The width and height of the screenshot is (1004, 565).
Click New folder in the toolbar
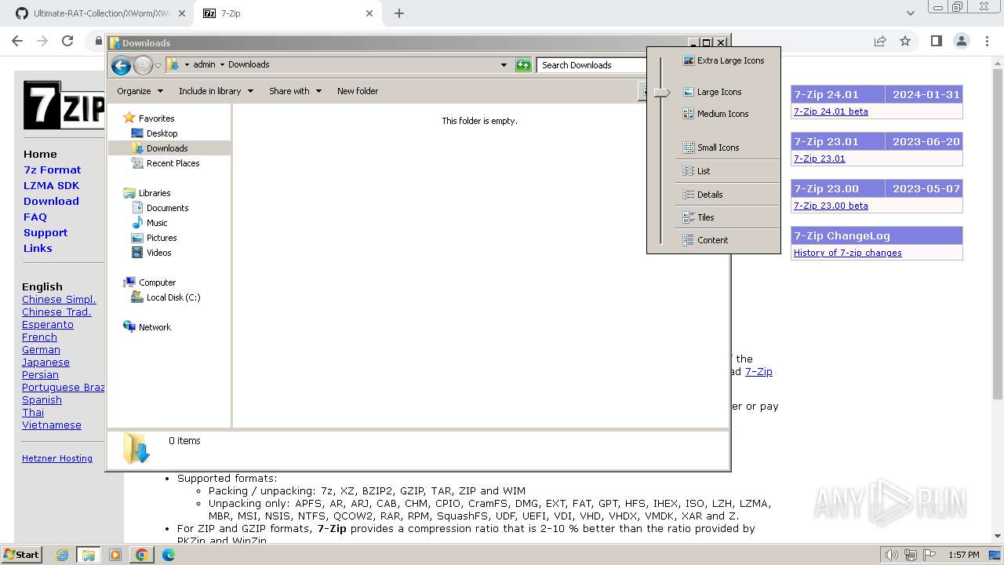coord(358,91)
